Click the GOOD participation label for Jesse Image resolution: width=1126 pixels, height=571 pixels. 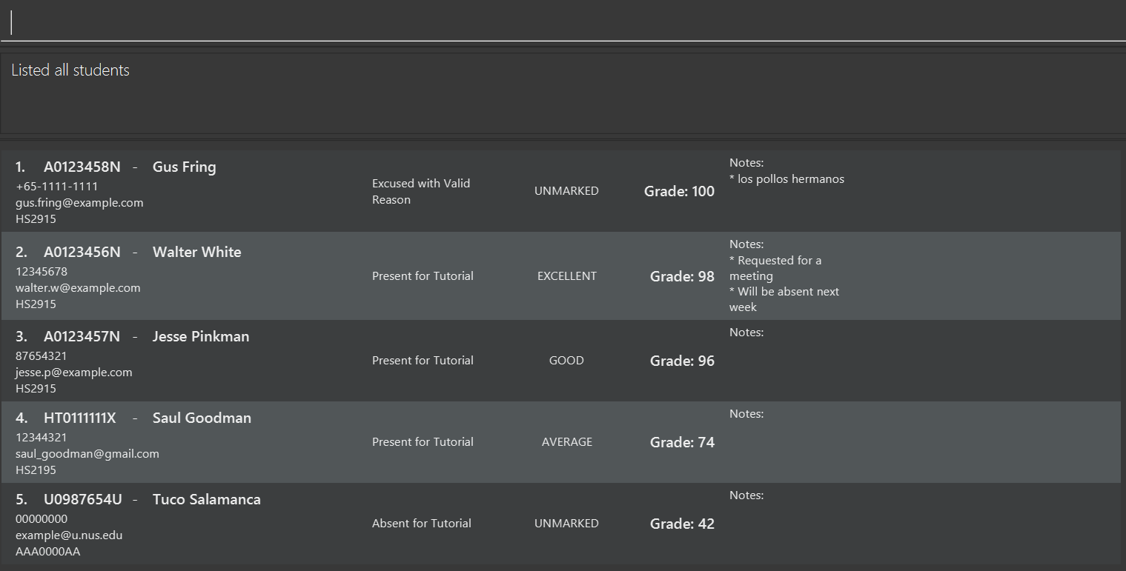pyautogui.click(x=566, y=361)
